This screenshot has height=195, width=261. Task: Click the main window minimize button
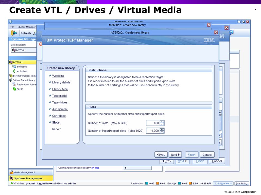pyautogui.click(x=239, y=22)
